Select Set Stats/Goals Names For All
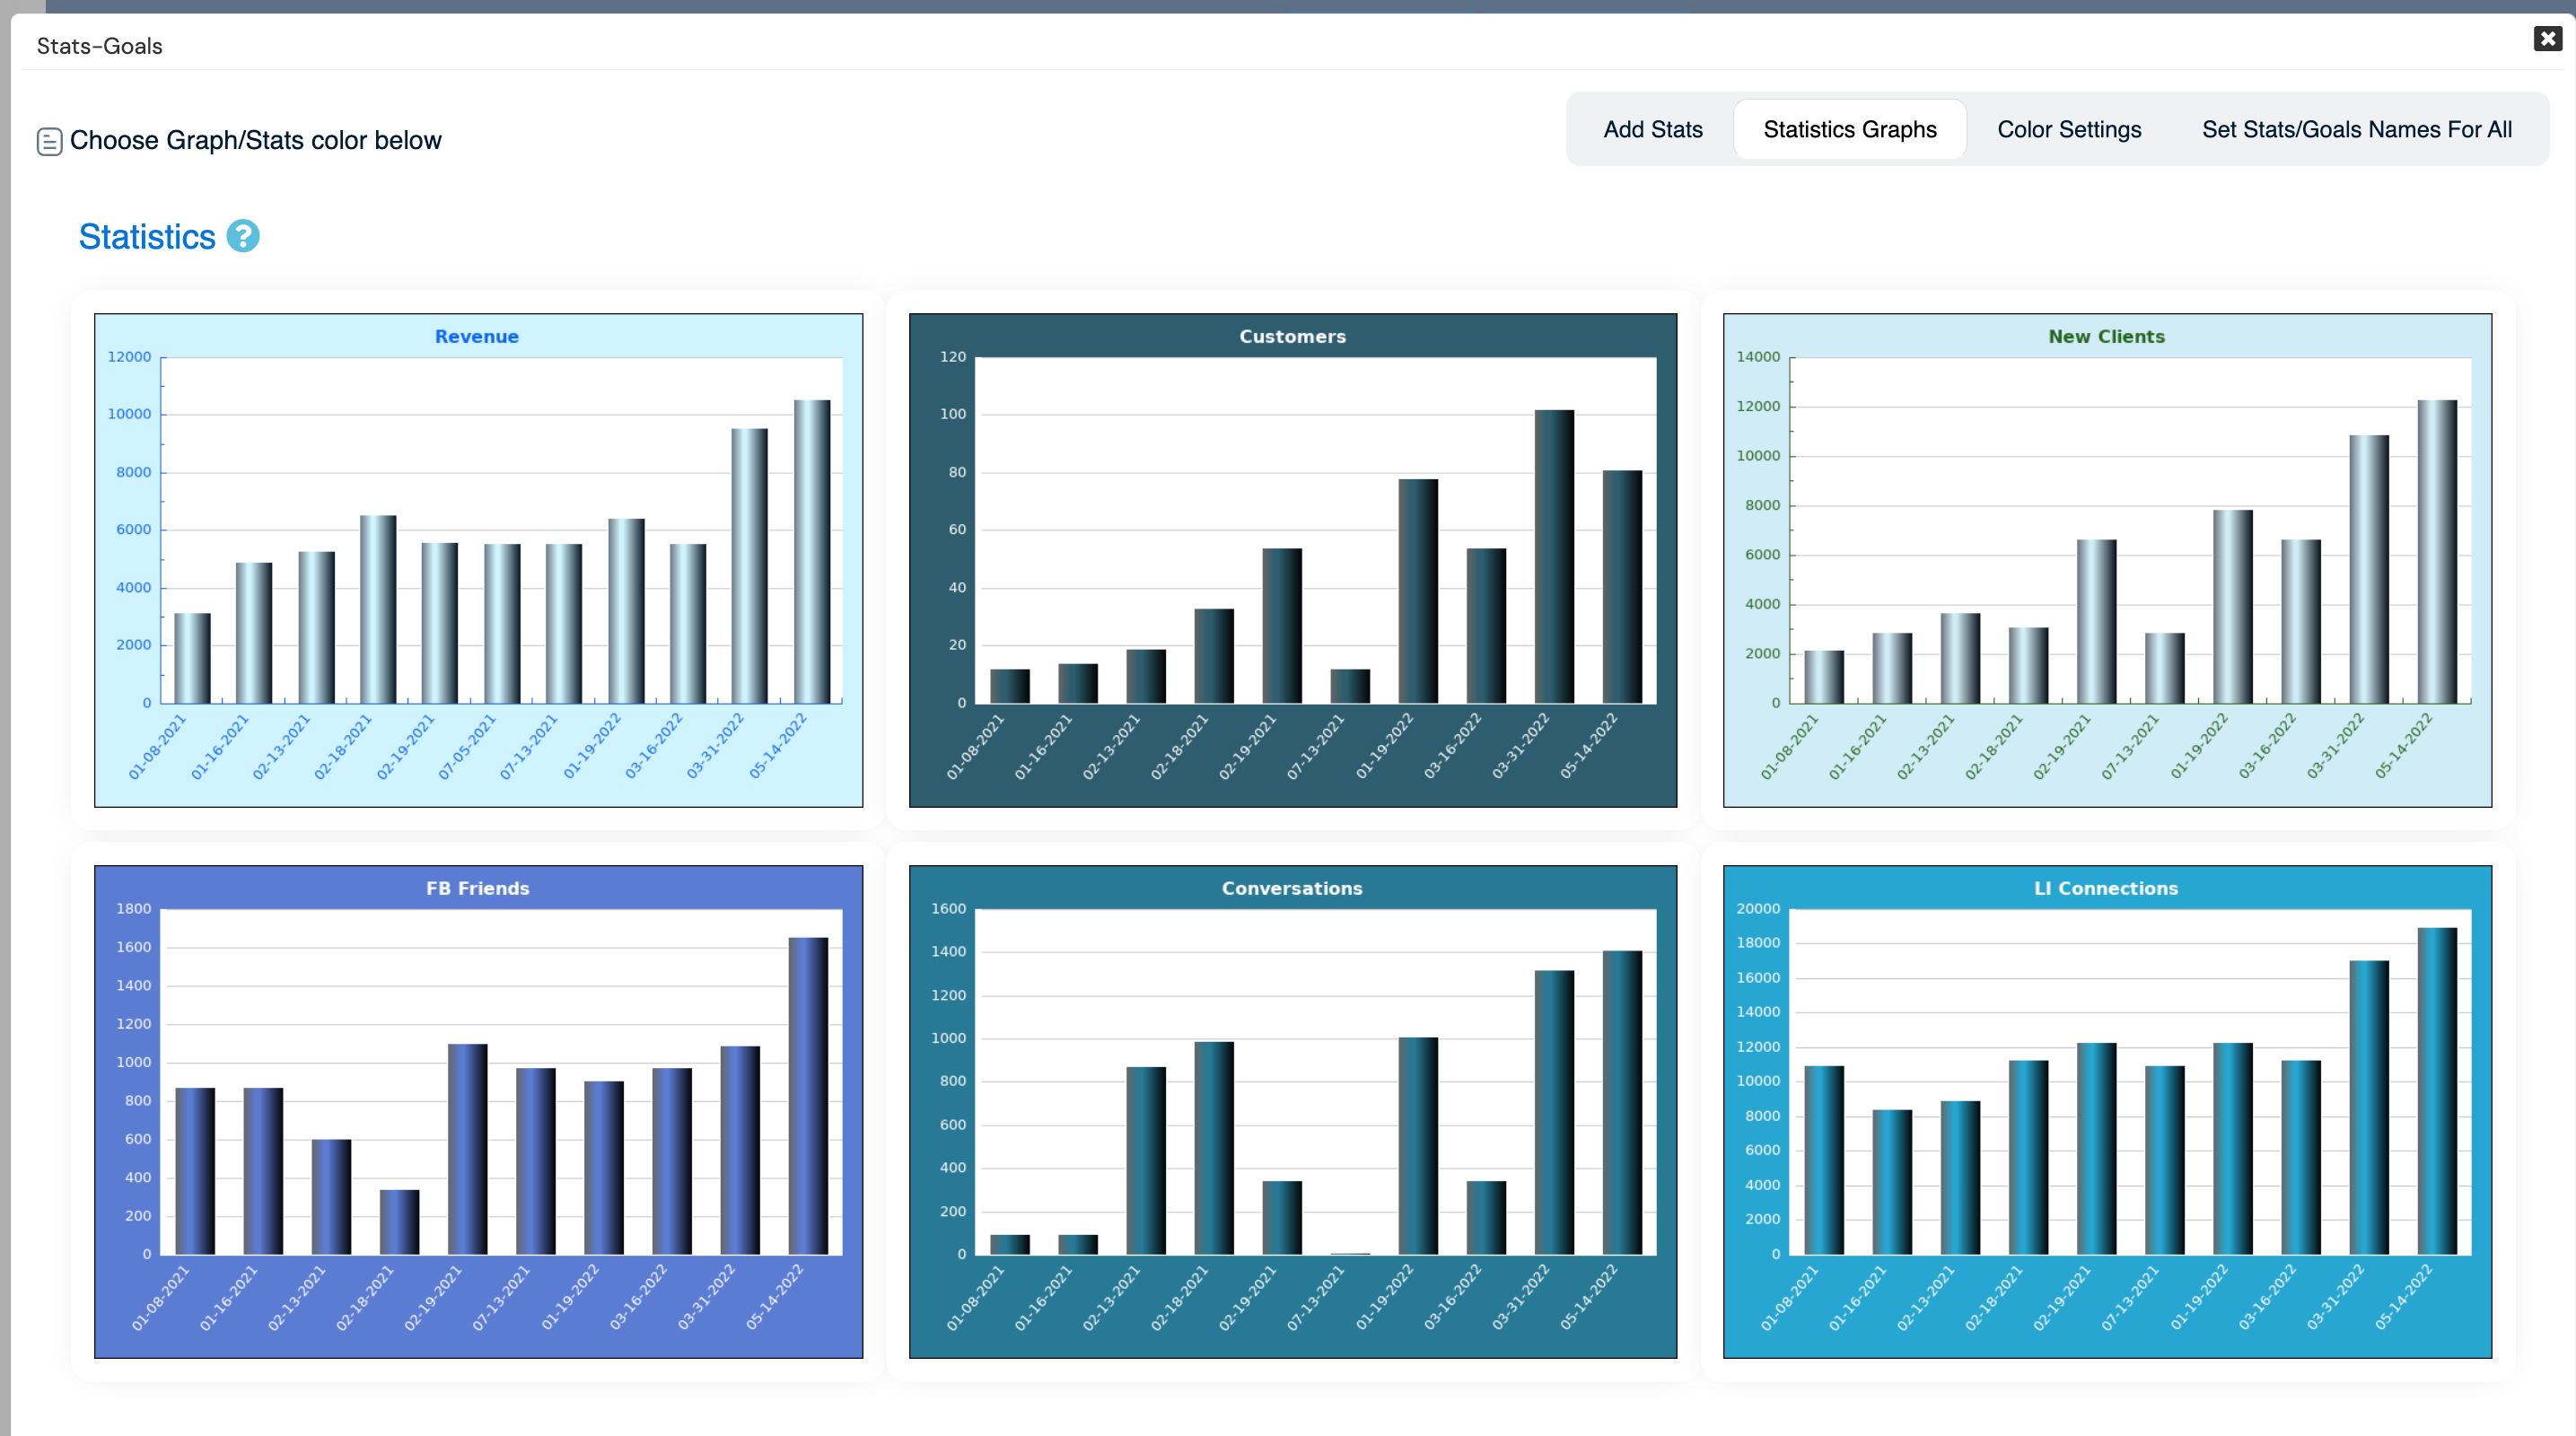 click(x=2356, y=129)
